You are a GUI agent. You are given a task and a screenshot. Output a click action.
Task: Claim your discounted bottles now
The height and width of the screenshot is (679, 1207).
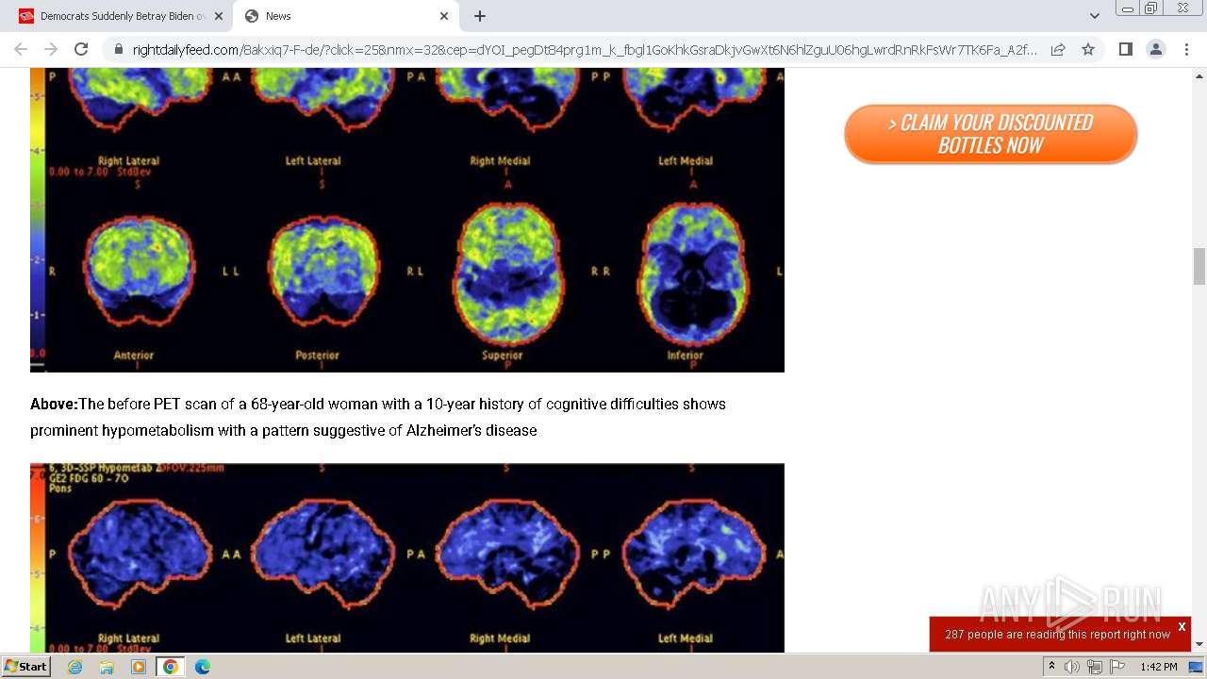[990, 134]
